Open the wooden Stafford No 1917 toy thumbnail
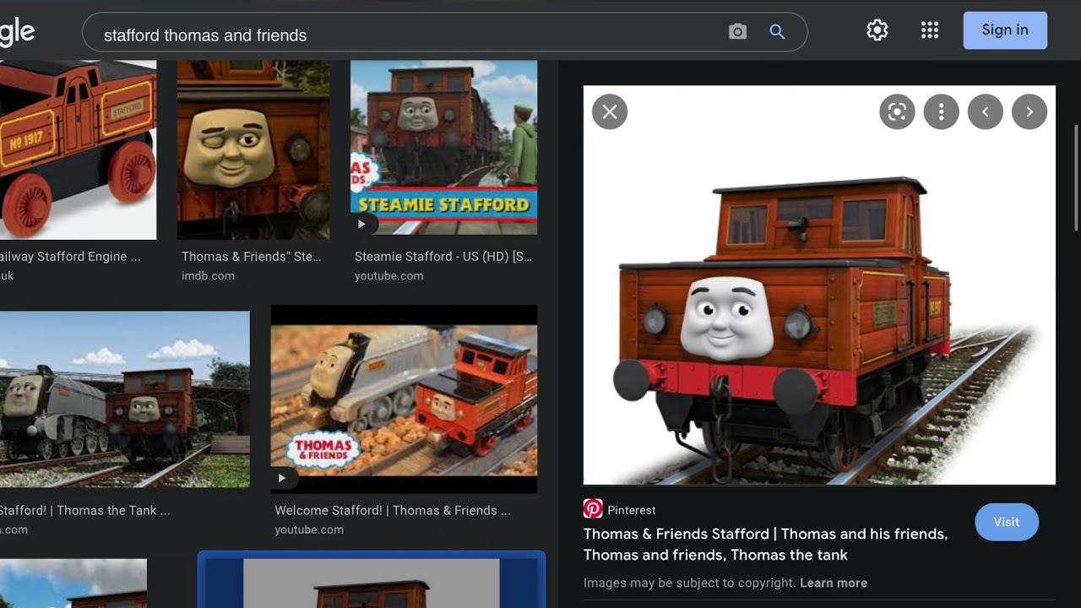1081x608 pixels. pos(78,150)
